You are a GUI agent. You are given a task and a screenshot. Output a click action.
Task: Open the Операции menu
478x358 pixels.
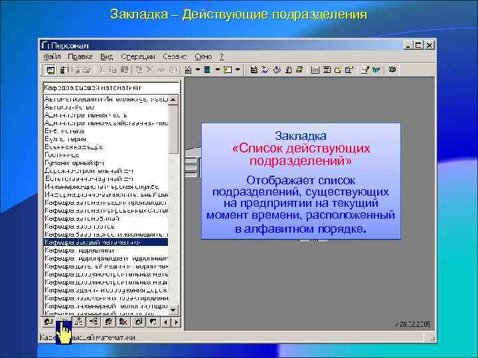tap(138, 56)
